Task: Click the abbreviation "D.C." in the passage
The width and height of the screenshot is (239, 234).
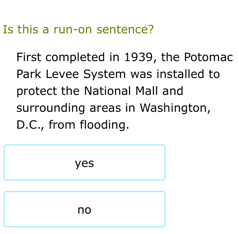Action: tap(30, 125)
